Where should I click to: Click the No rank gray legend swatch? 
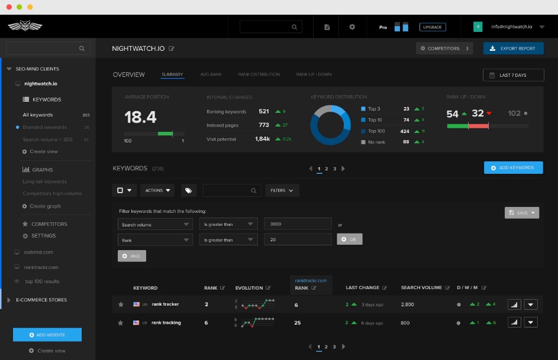(363, 142)
